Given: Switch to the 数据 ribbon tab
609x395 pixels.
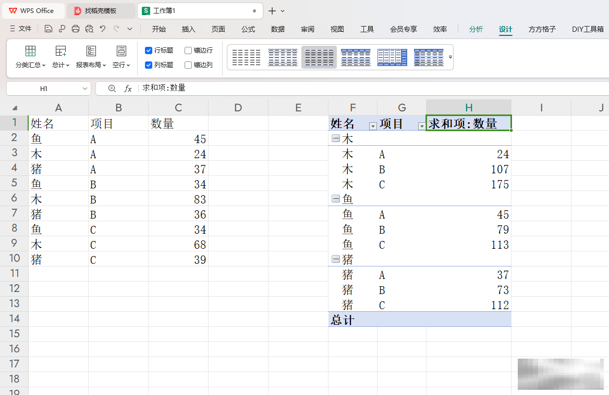Looking at the screenshot, I should (x=278, y=29).
